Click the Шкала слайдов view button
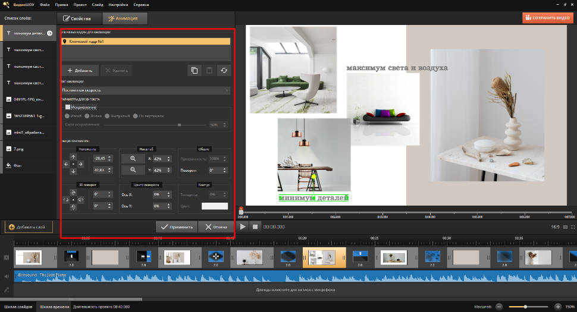This screenshot has width=577, height=312. pyautogui.click(x=18, y=307)
